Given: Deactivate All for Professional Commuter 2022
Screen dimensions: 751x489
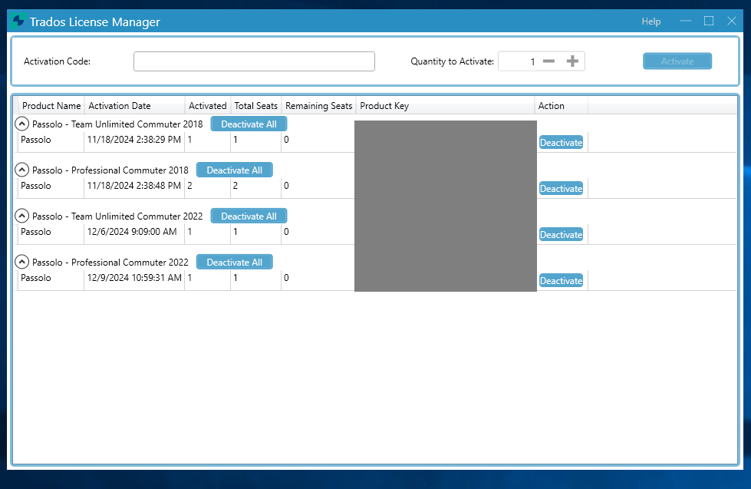Looking at the screenshot, I should click(x=234, y=262).
